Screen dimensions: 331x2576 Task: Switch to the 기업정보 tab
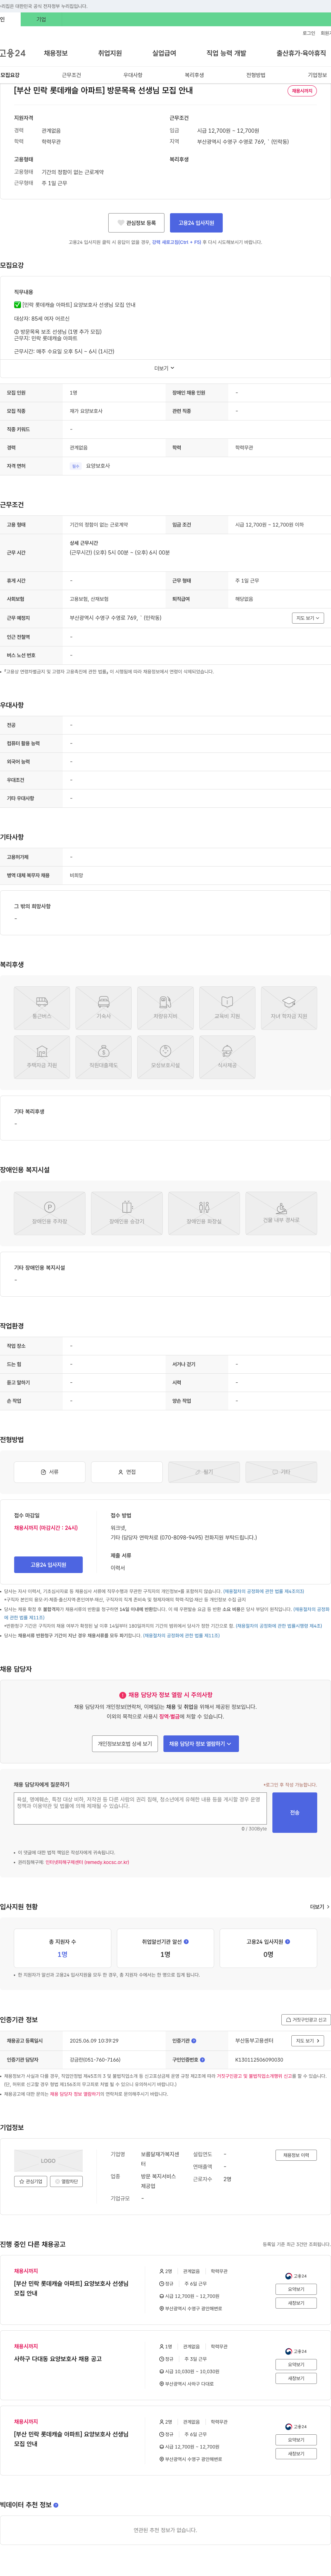317,75
